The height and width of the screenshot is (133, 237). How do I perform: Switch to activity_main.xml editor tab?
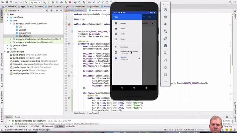click(x=76, y=10)
